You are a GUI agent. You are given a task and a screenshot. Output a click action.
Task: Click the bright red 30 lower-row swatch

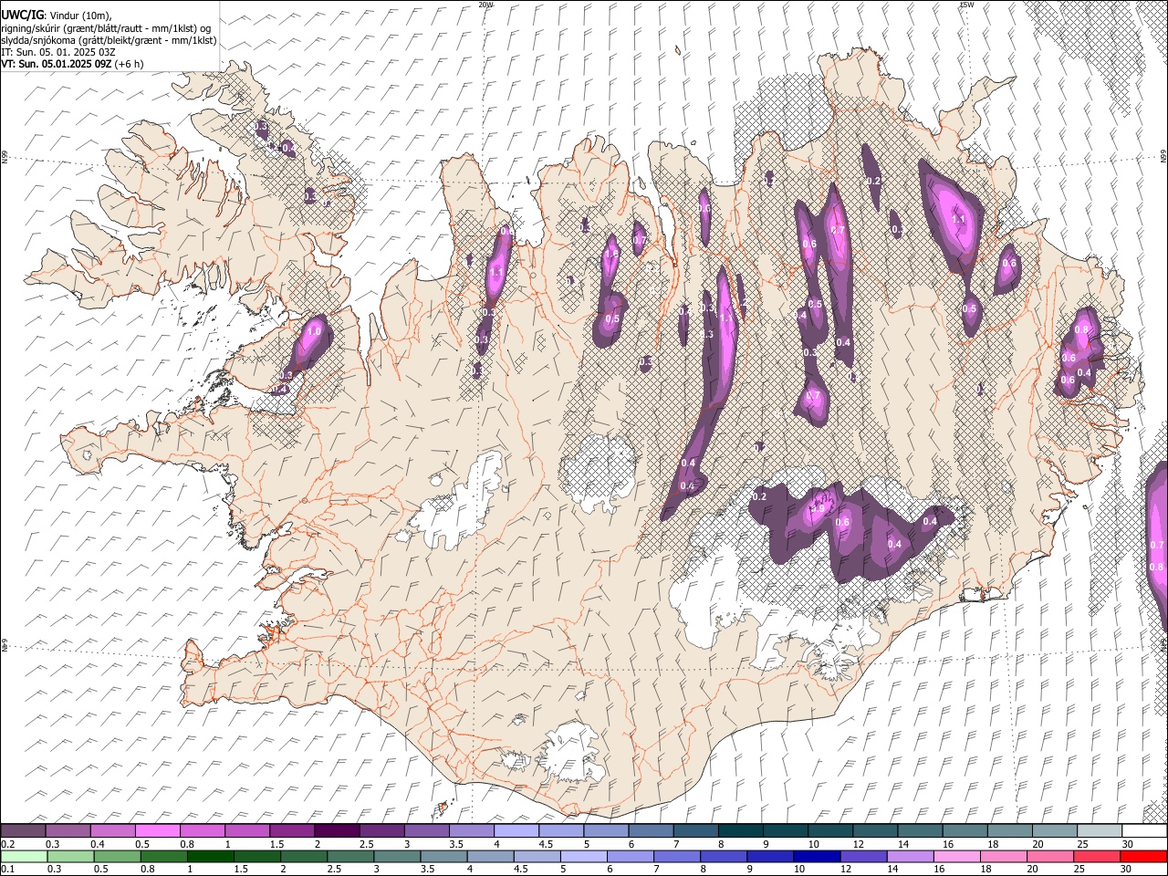(x=1143, y=856)
